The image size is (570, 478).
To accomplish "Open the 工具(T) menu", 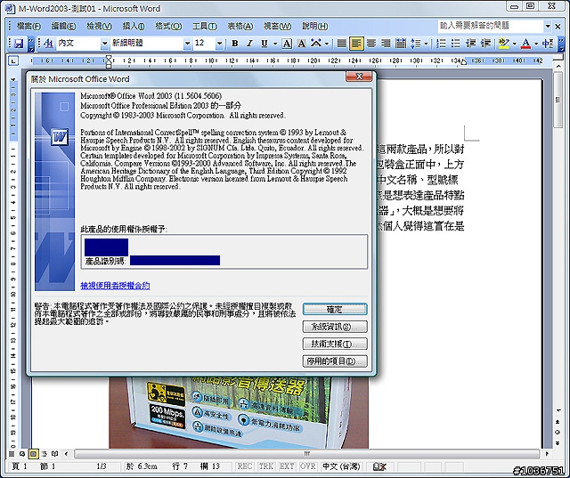I will pyautogui.click(x=205, y=27).
